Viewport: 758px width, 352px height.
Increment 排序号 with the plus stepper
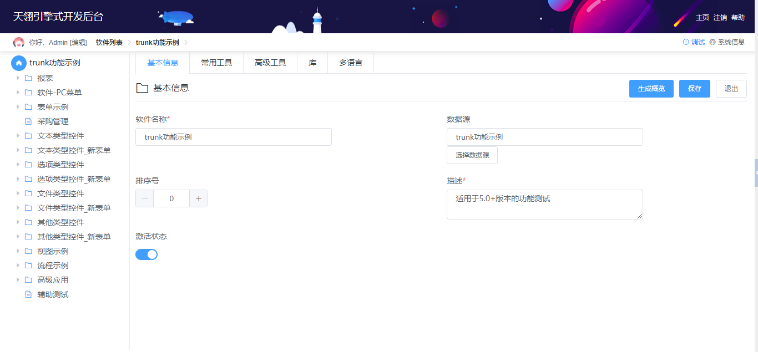(x=198, y=198)
